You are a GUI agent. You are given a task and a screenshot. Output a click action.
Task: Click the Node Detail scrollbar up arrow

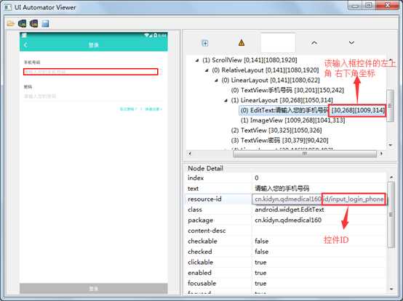tap(391, 177)
